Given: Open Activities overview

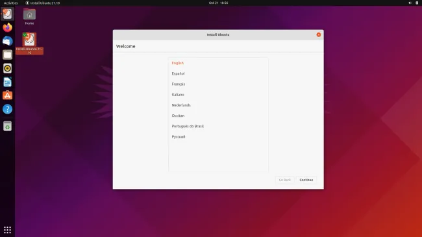Looking at the screenshot, I should tap(11, 3).
